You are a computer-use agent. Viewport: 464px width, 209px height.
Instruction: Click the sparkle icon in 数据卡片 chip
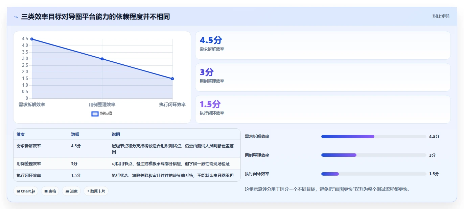coord(88,191)
